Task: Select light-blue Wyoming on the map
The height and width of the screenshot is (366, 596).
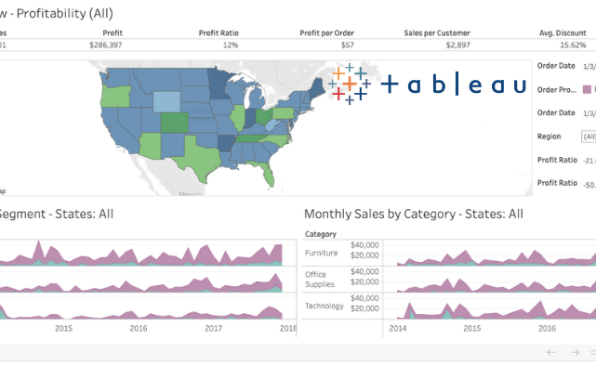Action: pos(166,102)
